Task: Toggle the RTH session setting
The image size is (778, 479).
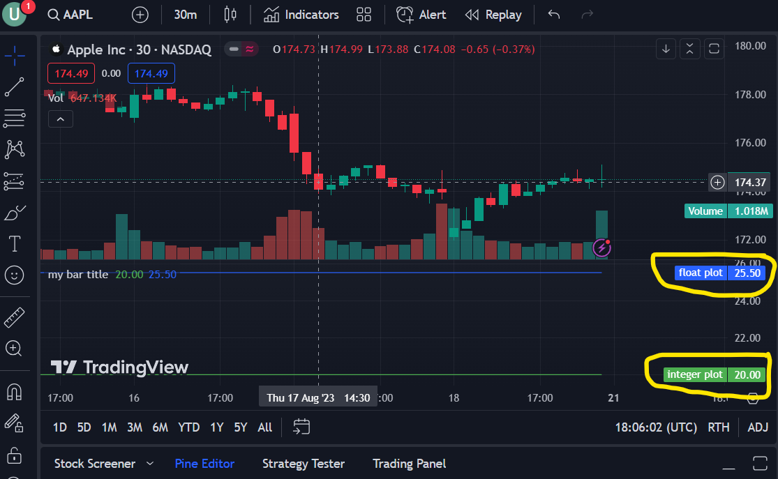Action: (x=719, y=427)
